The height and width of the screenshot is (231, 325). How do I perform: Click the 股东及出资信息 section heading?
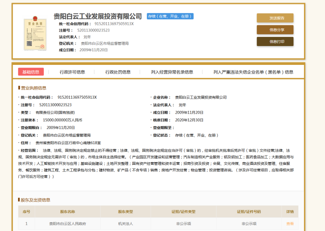(x=36, y=200)
